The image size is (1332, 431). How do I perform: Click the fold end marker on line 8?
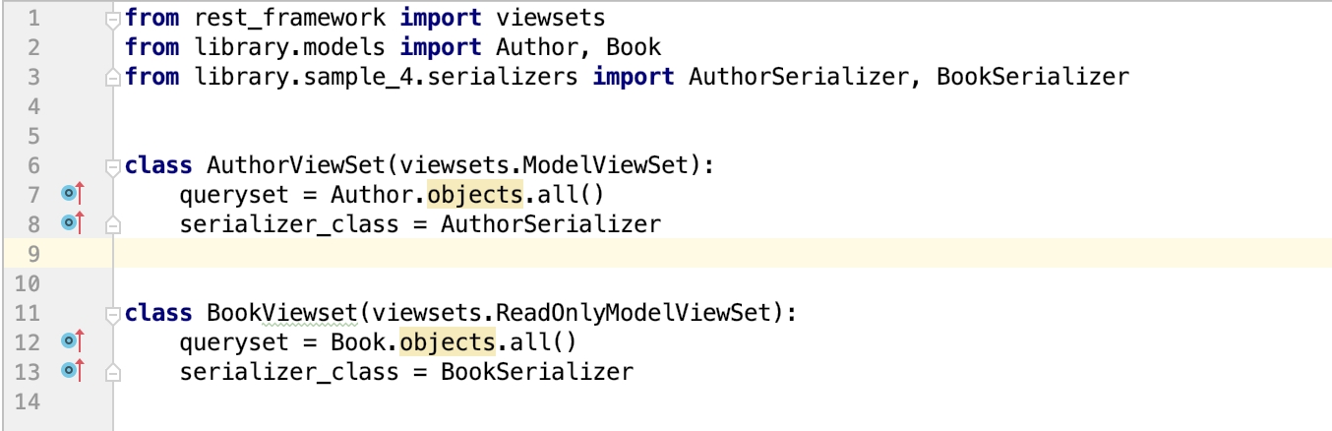point(113,225)
